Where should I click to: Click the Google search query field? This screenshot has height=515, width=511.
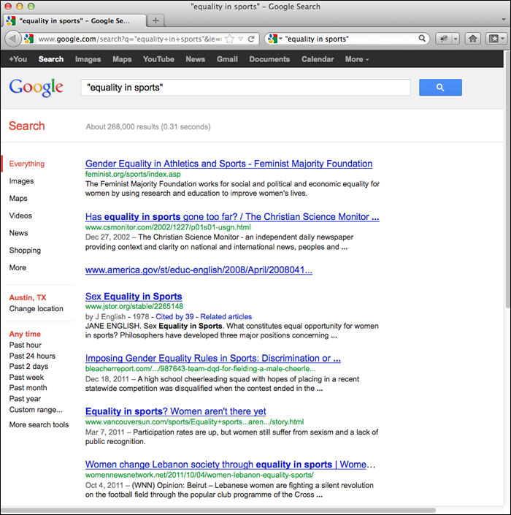point(245,88)
